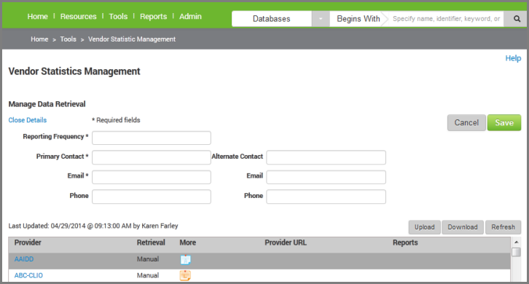Click Manual retrieval cell for AAIDD
This screenshot has width=529, height=284.
(148, 259)
